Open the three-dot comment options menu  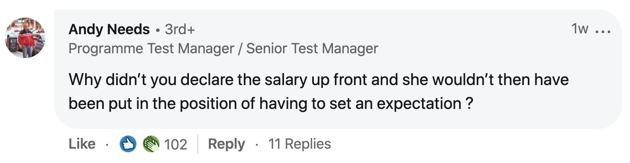tap(603, 31)
